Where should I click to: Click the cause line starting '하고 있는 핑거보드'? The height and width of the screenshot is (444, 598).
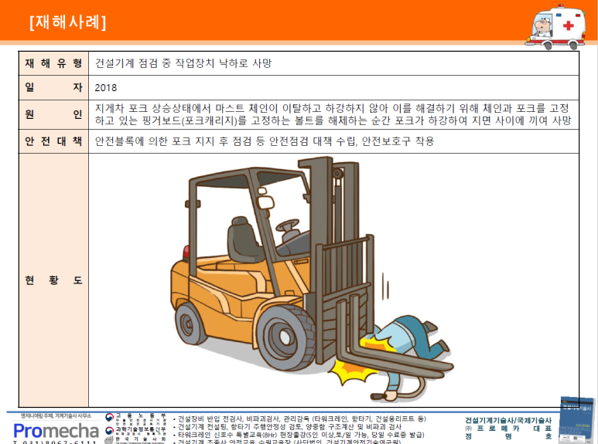coord(333,120)
